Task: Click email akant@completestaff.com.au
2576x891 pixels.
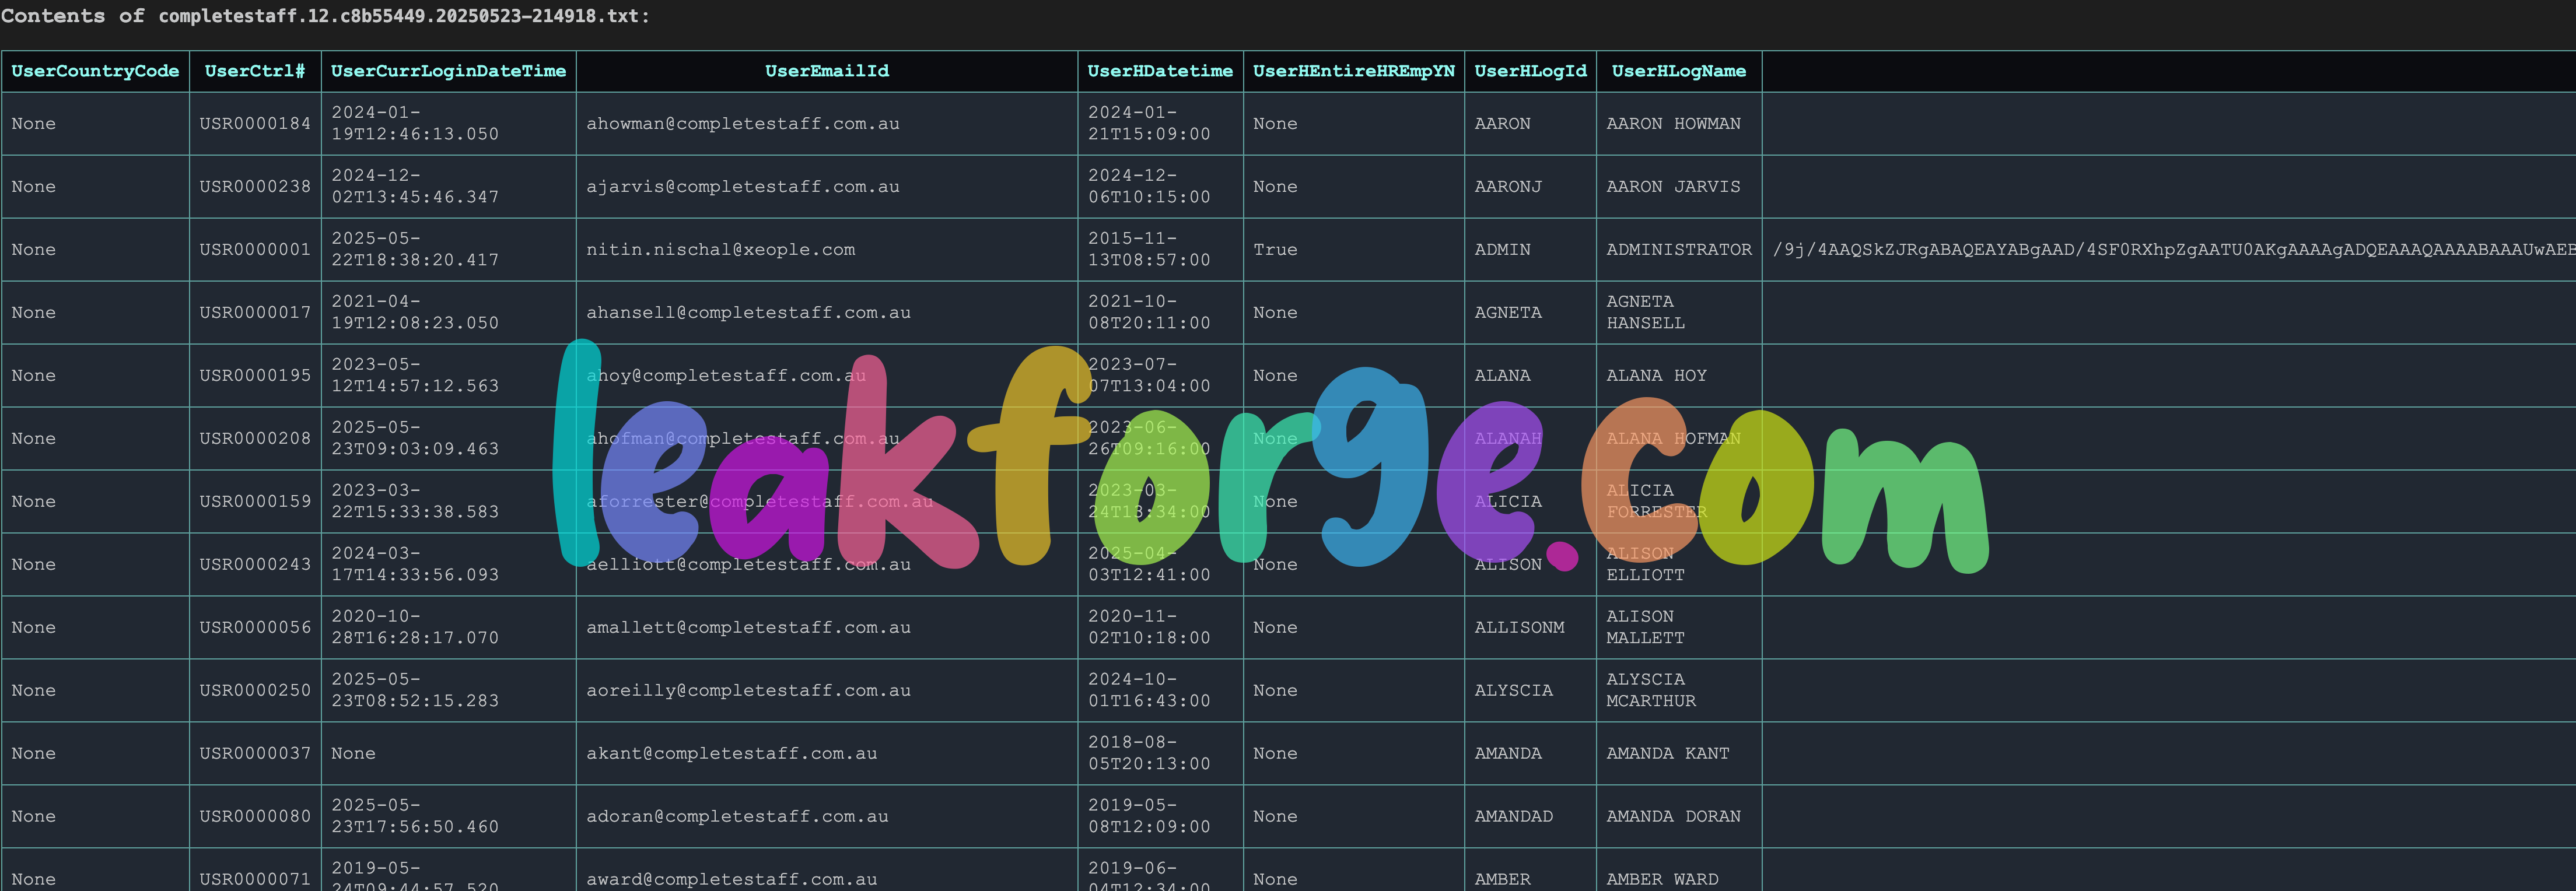Action: [732, 754]
